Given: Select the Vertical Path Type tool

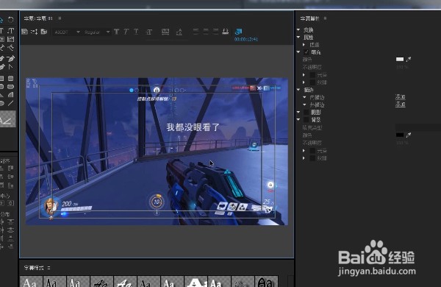Looking at the screenshot, I should click(10, 48).
